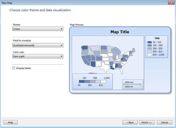Enable the Display labels checkbox
Screen dimensions: 176x128
pos(14,68)
